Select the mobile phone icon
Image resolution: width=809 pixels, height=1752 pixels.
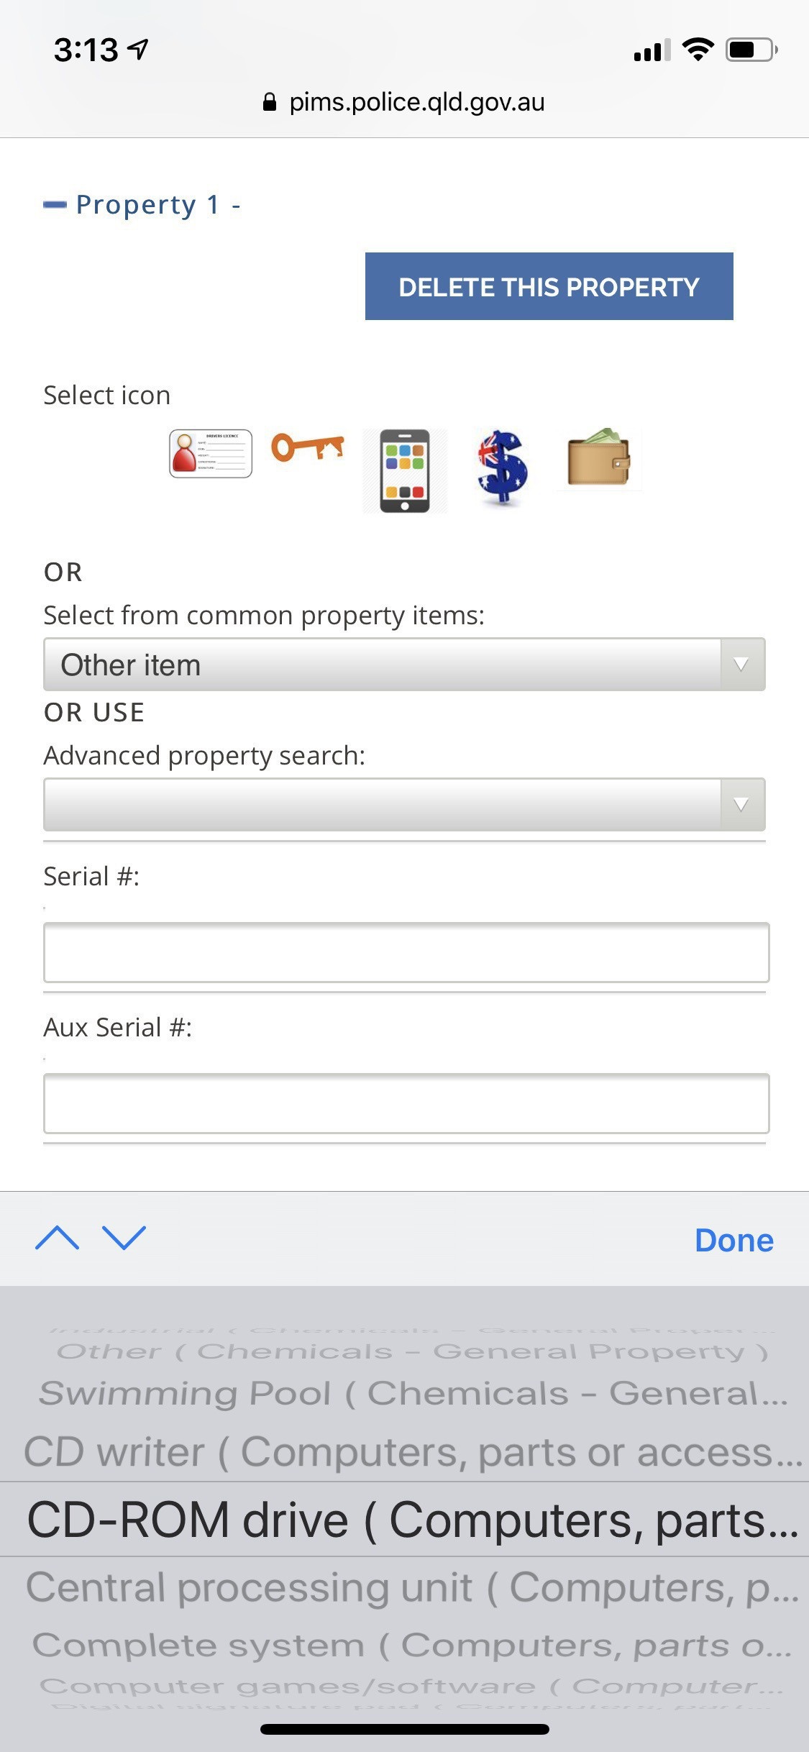click(405, 471)
